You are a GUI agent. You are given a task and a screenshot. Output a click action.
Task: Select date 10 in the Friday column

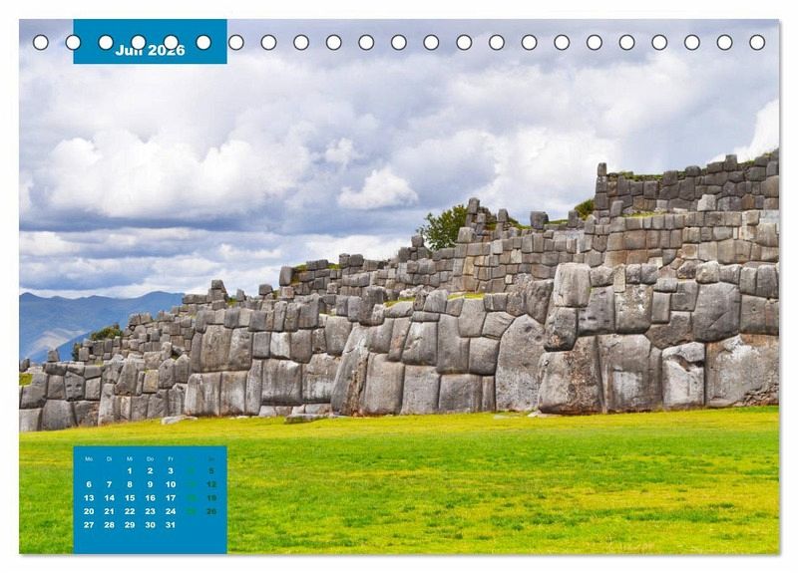pyautogui.click(x=171, y=484)
